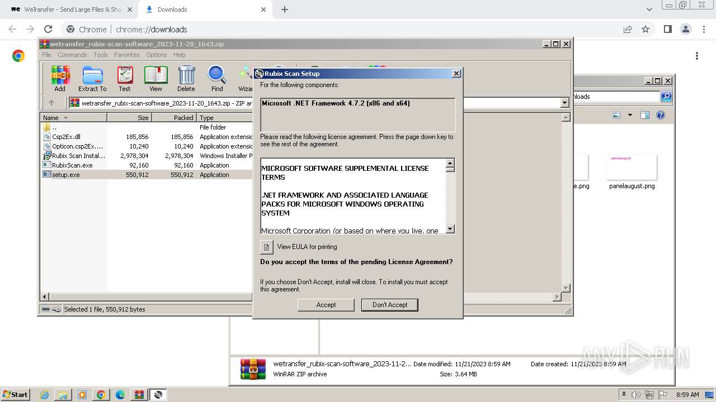The width and height of the screenshot is (716, 402).
Task: Click the Test archive icon
Action: coord(125,79)
